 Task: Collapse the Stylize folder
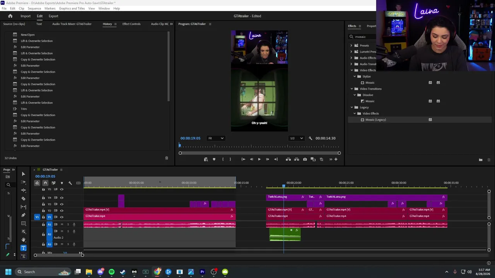point(355,76)
